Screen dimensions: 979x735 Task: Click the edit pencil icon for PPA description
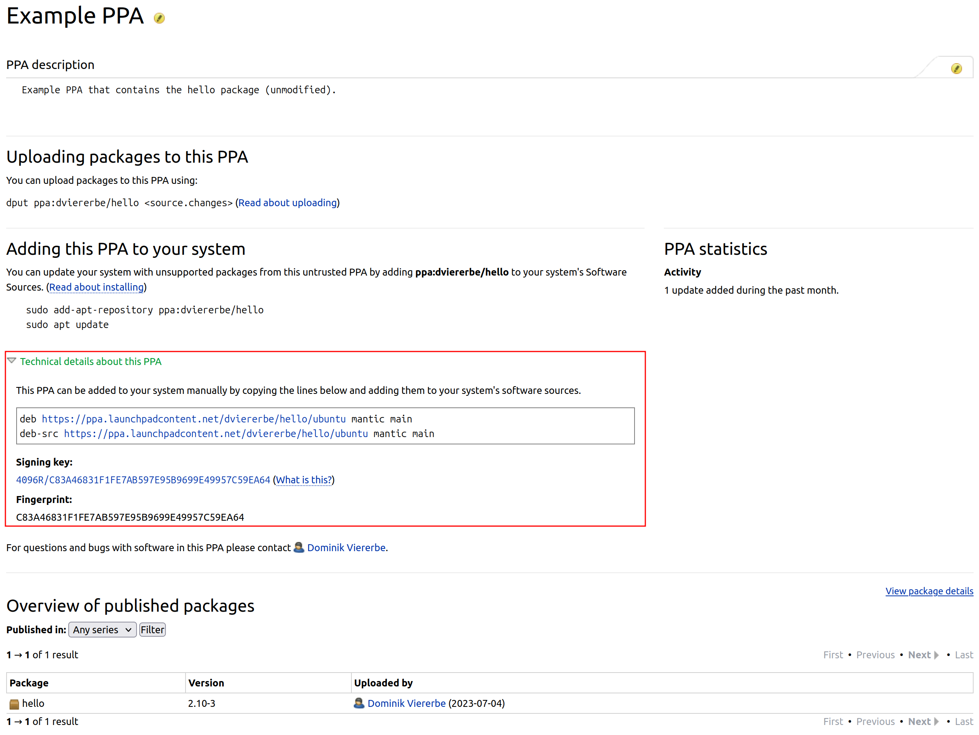click(x=956, y=69)
